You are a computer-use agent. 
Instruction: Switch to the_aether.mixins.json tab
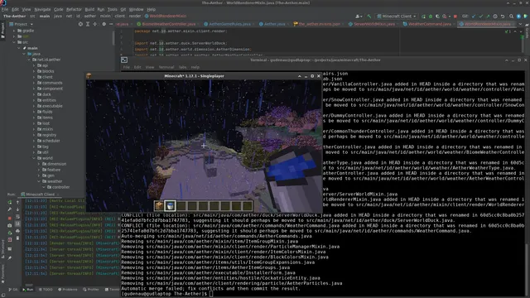point(320,24)
